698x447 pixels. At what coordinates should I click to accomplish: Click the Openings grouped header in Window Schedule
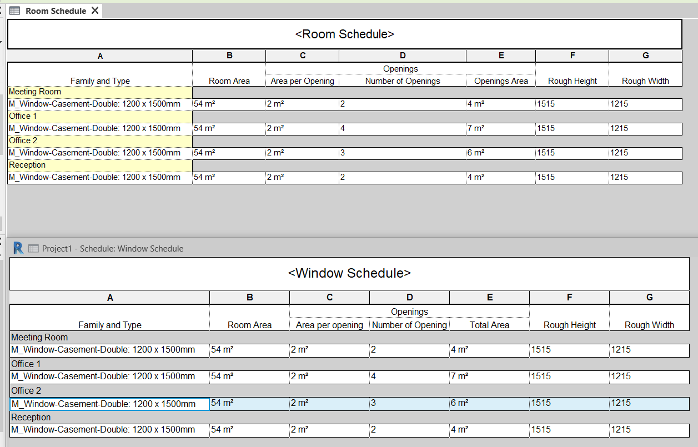point(409,312)
